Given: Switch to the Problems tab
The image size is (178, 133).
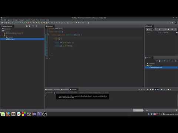Looking at the screenshot, I should (x=49, y=89).
